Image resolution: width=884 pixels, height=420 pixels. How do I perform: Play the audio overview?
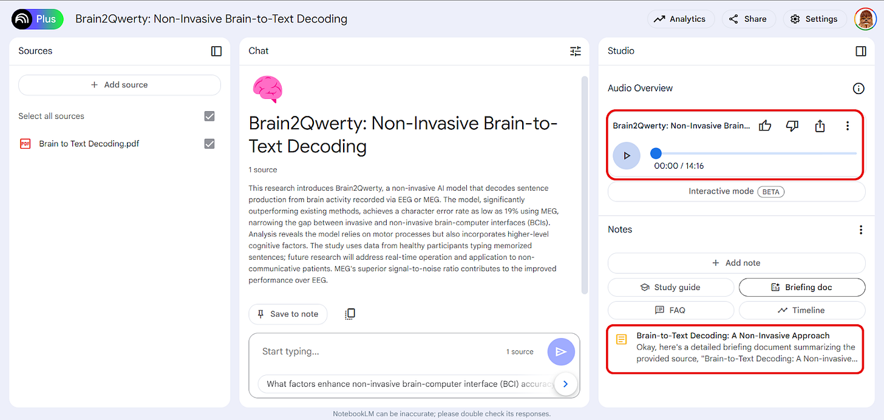click(x=627, y=156)
